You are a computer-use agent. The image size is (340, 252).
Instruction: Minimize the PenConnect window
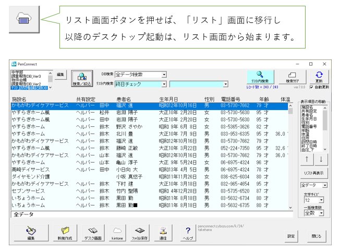(x=297, y=64)
